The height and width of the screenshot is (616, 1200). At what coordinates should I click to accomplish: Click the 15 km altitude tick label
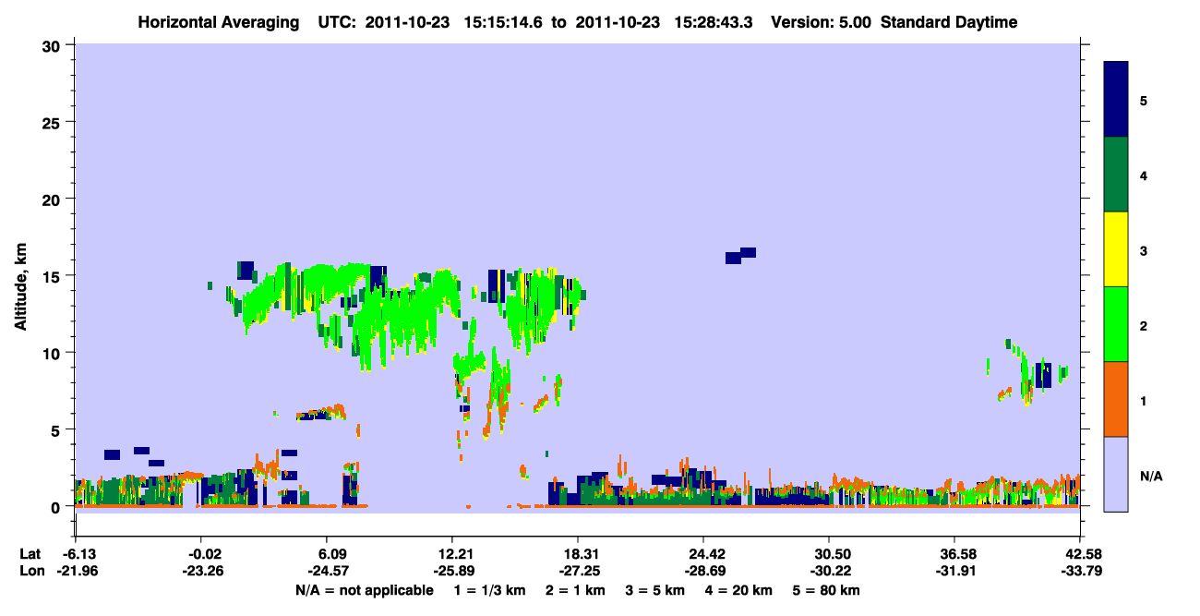tap(54, 276)
